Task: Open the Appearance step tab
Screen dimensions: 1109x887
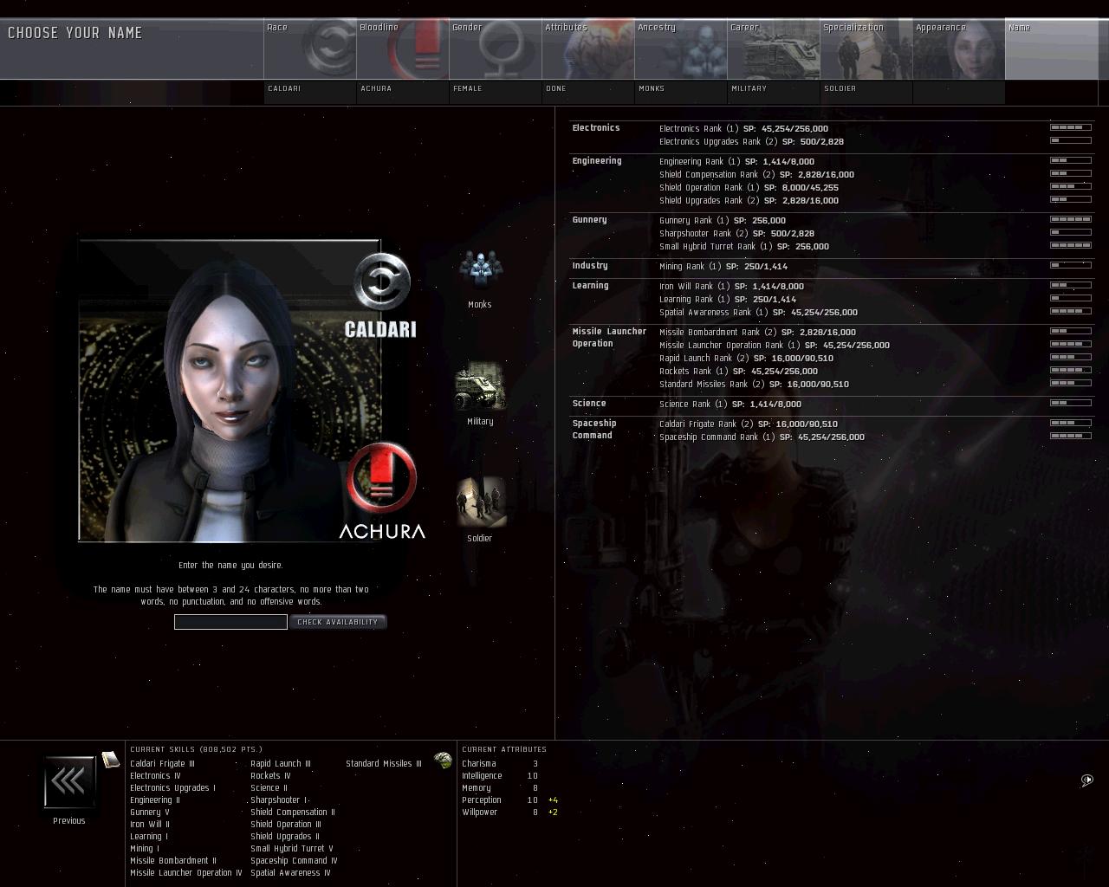Action: 959,49
